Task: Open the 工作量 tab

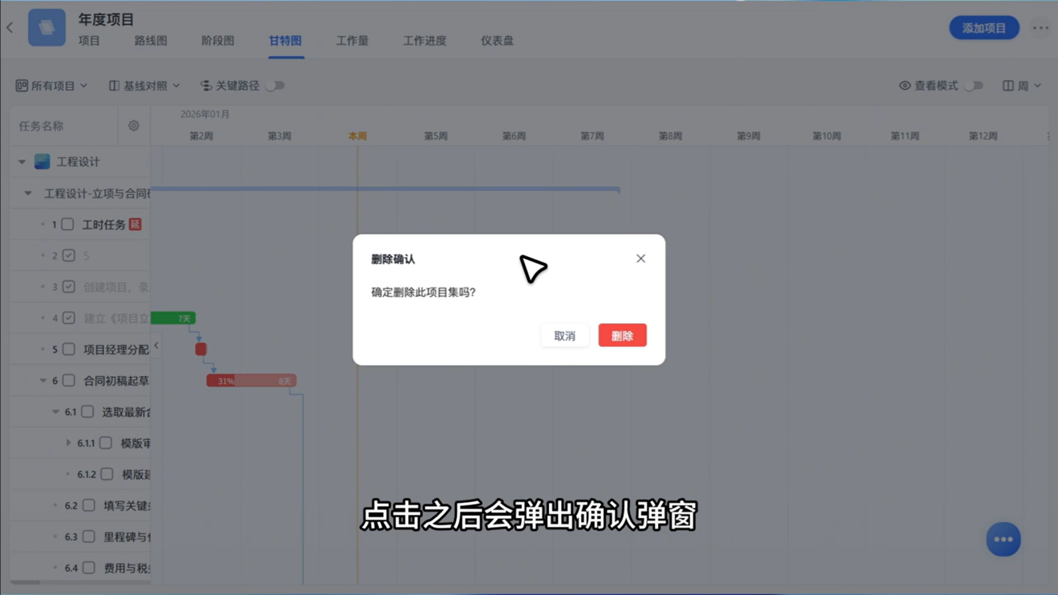Action: [352, 41]
